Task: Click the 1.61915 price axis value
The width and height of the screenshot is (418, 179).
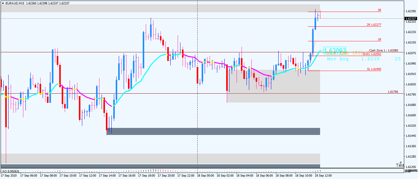Action: point(411,74)
